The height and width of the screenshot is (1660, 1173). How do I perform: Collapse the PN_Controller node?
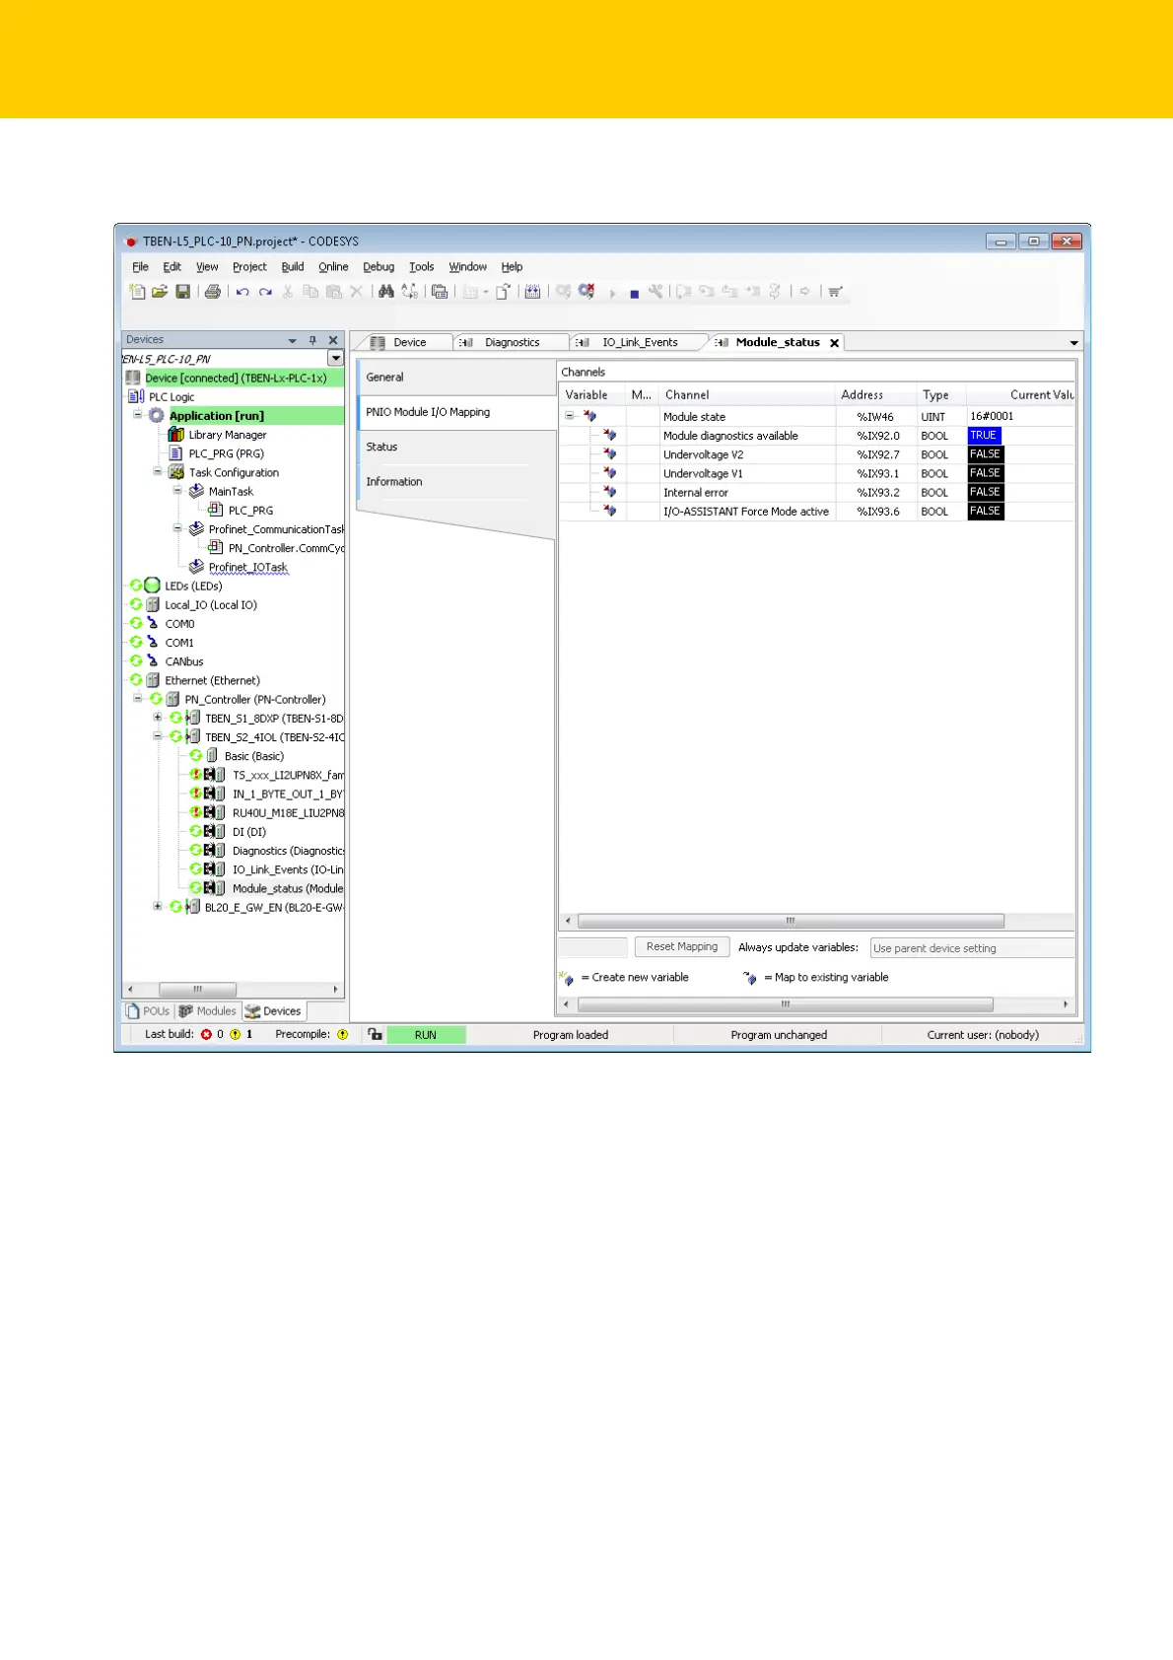(138, 699)
